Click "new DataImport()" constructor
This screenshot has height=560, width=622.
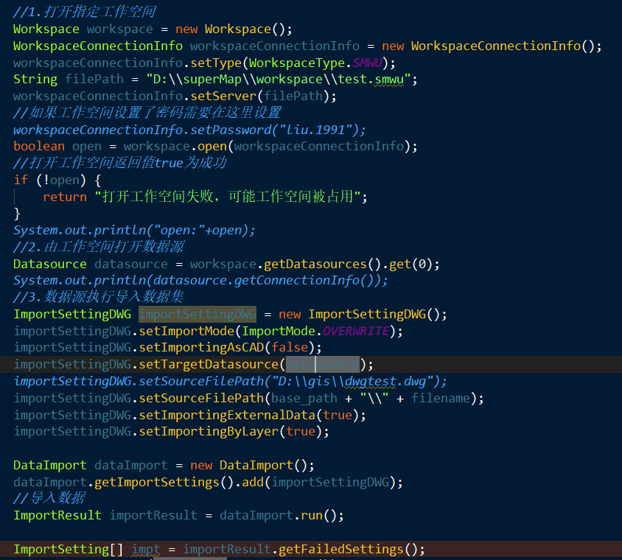click(252, 465)
